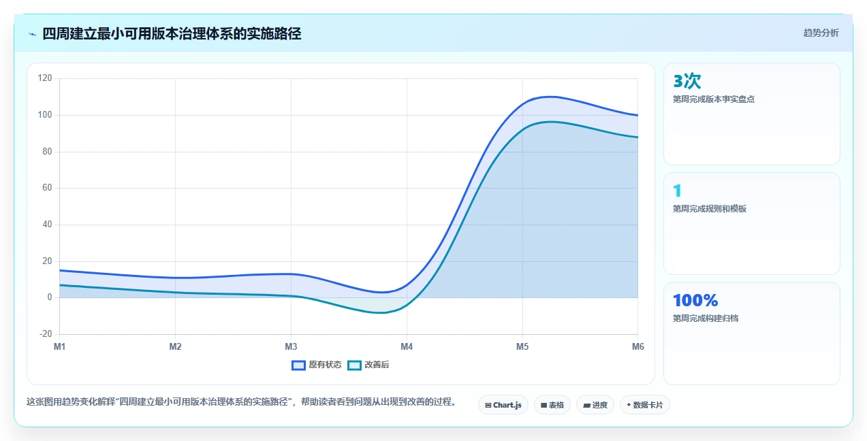Viewport: 867px width, 441px height.
Task: Click the 100 y-axis value
Action: [45, 115]
